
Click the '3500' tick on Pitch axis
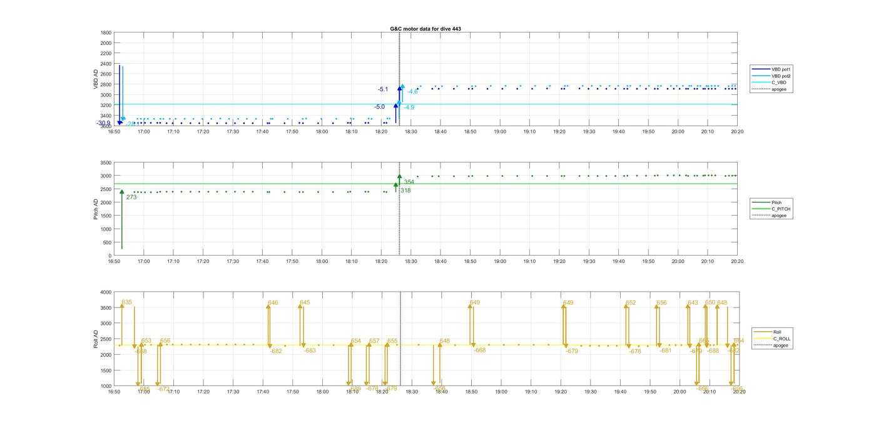(x=106, y=162)
